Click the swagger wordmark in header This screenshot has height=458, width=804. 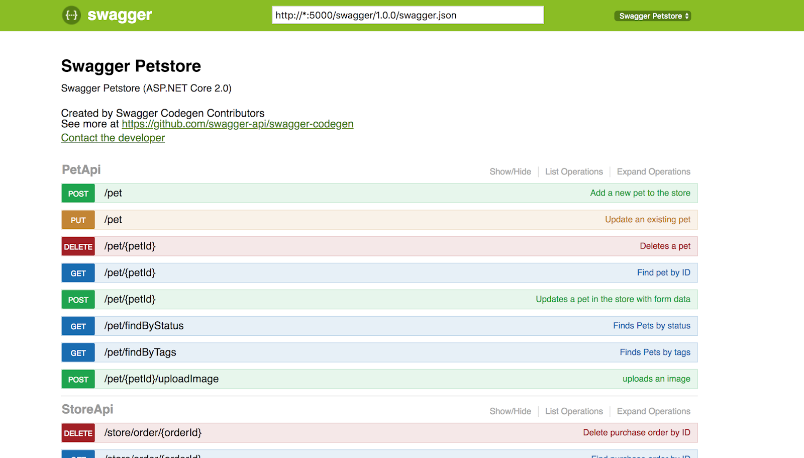[x=120, y=15]
